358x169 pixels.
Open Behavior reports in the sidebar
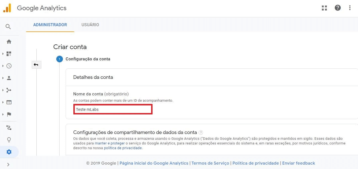9,102
